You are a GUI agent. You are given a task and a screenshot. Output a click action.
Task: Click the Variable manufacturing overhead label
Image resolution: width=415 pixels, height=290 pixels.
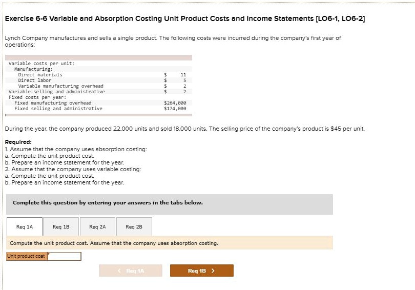click(60, 86)
